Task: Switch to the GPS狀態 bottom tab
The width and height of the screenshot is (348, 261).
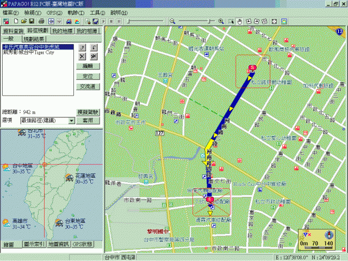Action: 83,244
